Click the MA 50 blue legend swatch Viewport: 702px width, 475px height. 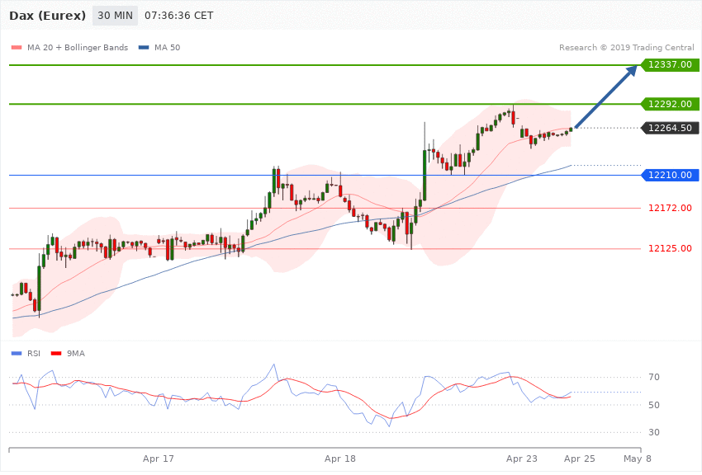144,47
